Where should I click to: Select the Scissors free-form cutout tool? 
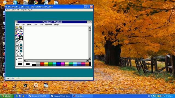click(17, 28)
